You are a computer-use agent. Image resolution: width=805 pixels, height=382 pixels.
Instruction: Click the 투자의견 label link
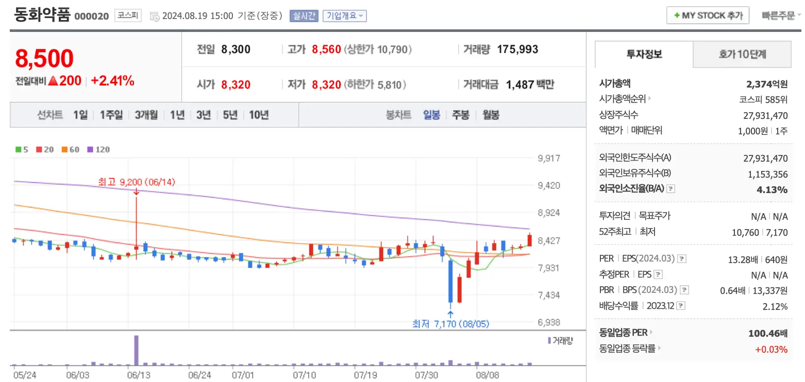[615, 216]
